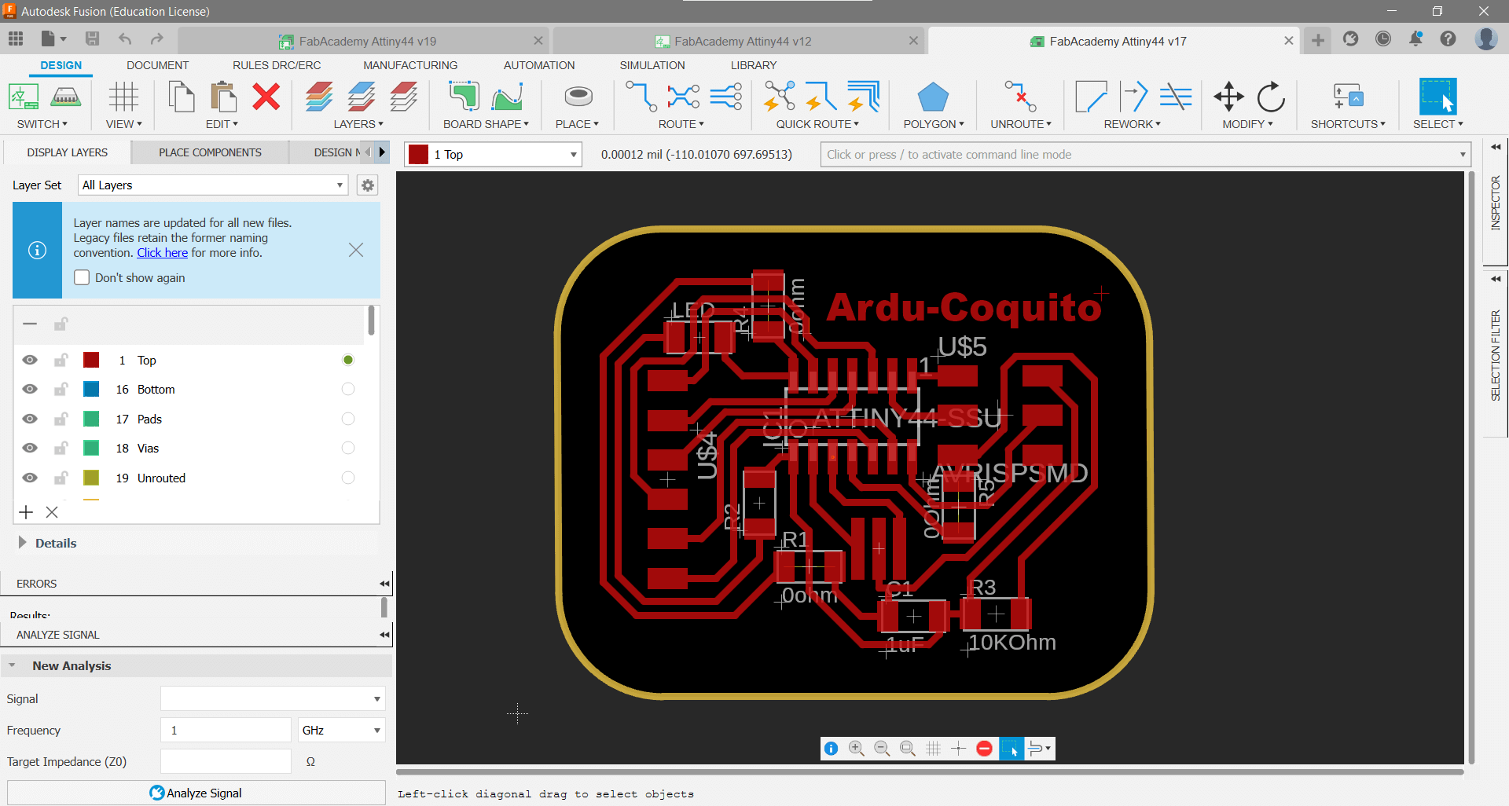Image resolution: width=1509 pixels, height=806 pixels.
Task: Add a new layer with plus button
Action: pyautogui.click(x=26, y=512)
